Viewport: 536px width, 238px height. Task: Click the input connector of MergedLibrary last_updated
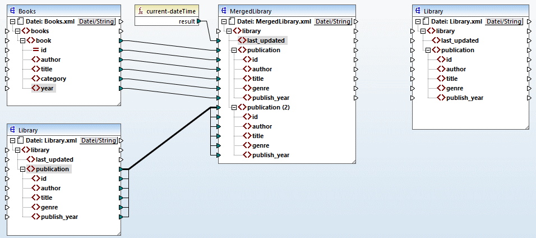pyautogui.click(x=219, y=40)
